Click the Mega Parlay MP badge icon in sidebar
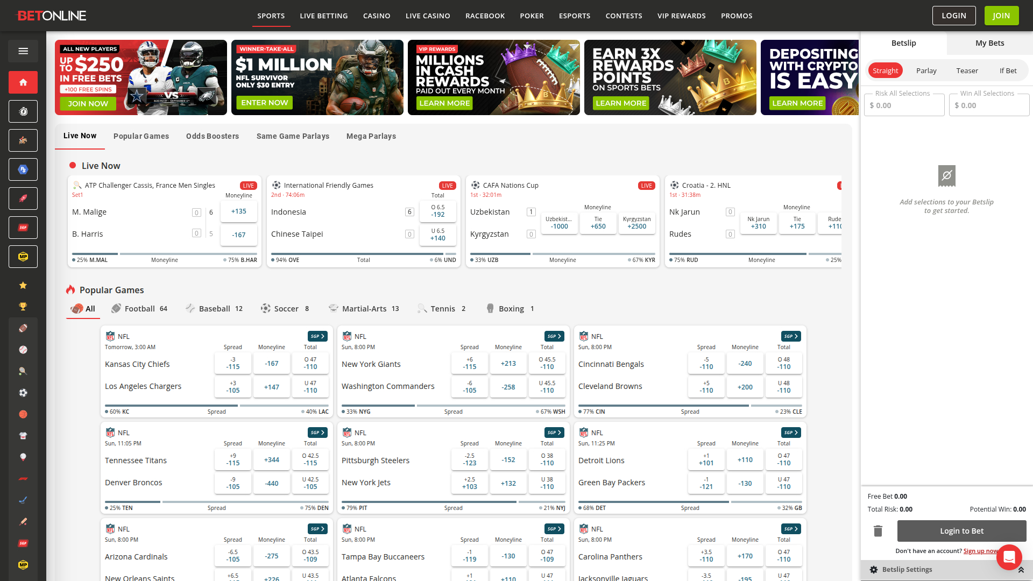Screen dimensions: 1033x581 tap(23, 257)
